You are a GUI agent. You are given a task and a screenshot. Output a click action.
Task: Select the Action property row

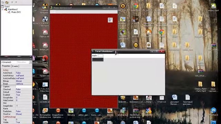tap(17, 70)
